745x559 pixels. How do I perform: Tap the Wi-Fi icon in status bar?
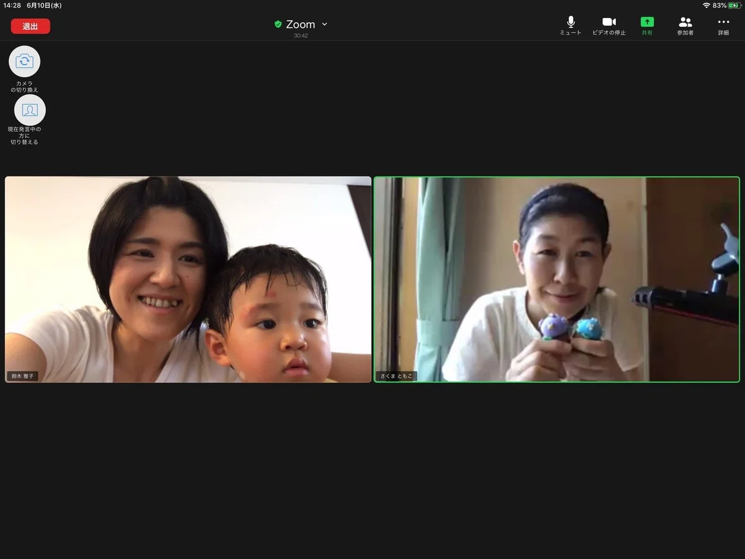[x=707, y=5]
